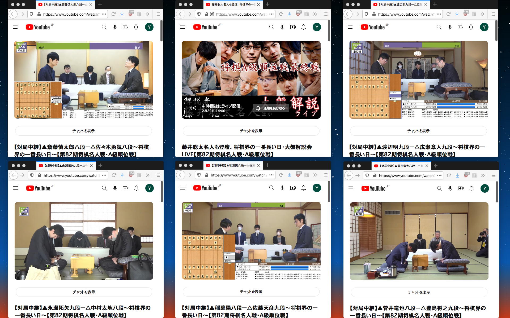This screenshot has height=318, width=510.
Task: Click チャットを表示 button under 渡辺明 video
Action: 418,131
